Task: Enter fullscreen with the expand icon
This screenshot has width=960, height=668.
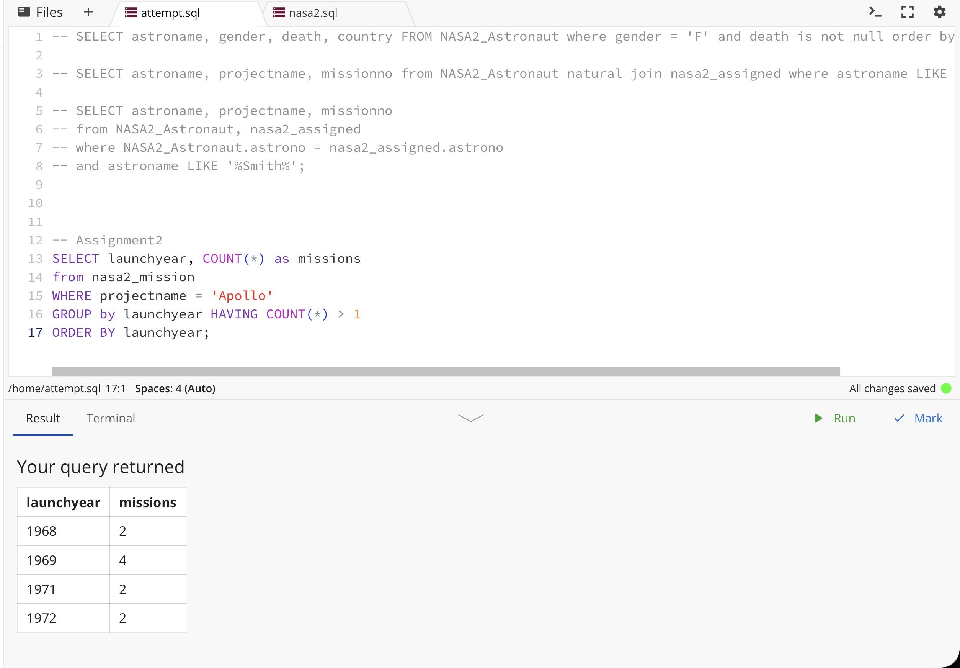Action: coord(907,12)
